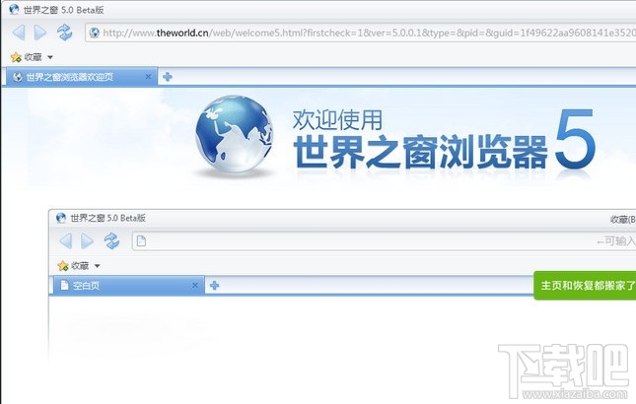Screen dimensions: 636x404
Task: Click blank page icon in inner address bar
Action: pyautogui.click(x=141, y=241)
